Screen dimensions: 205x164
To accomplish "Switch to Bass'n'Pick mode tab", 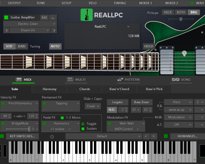I will [154, 89].
